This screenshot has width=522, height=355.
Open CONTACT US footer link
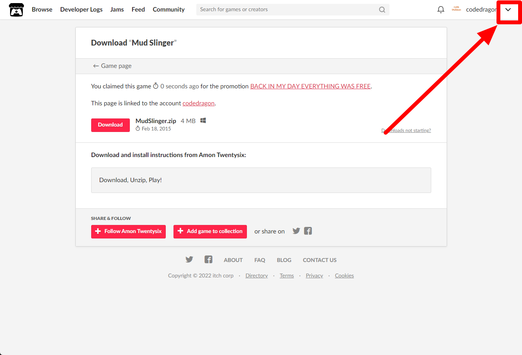[320, 260]
